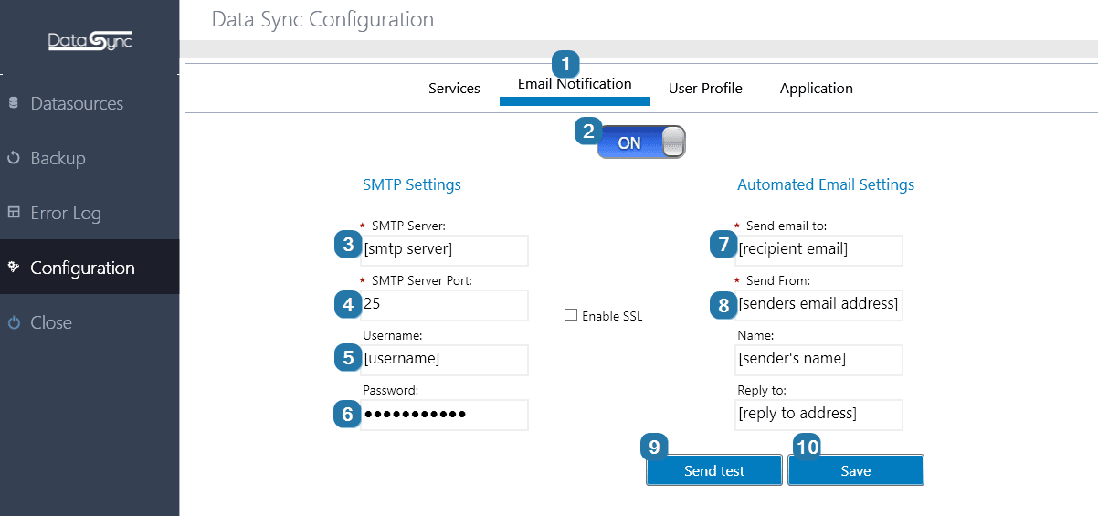This screenshot has height=516, width=1098.
Task: Click the Reply to field
Action: pyautogui.click(x=818, y=415)
